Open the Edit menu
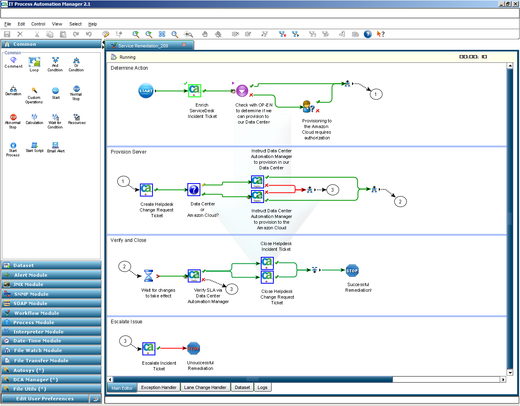This screenshot has width=520, height=406. coord(21,24)
